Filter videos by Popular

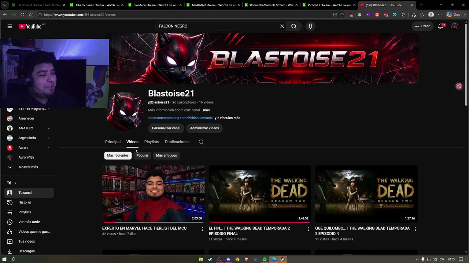pos(143,155)
